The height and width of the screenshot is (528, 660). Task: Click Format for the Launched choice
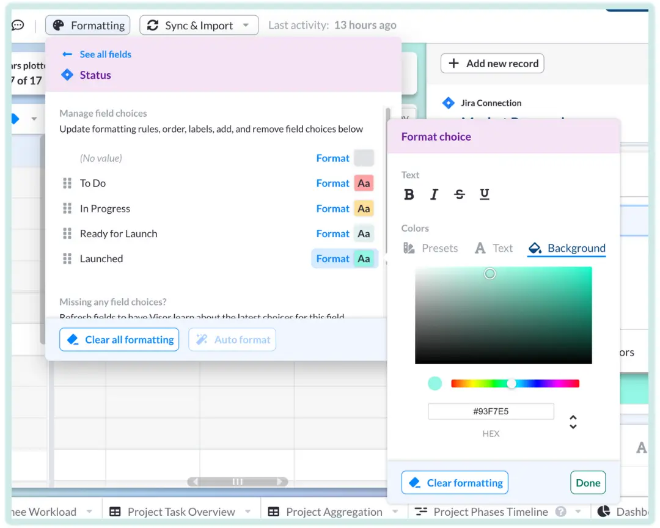(x=332, y=258)
